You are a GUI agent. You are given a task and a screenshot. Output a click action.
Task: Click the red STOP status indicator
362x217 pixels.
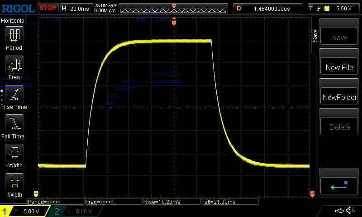(x=48, y=8)
